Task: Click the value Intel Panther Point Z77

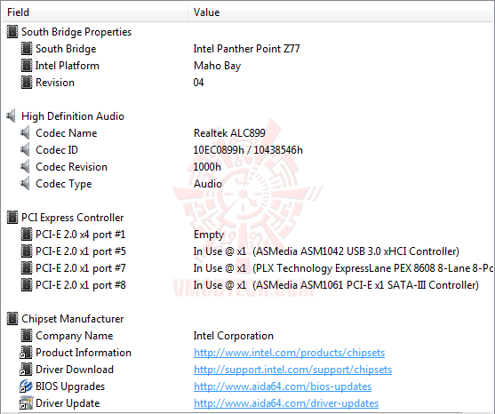Action: [246, 49]
